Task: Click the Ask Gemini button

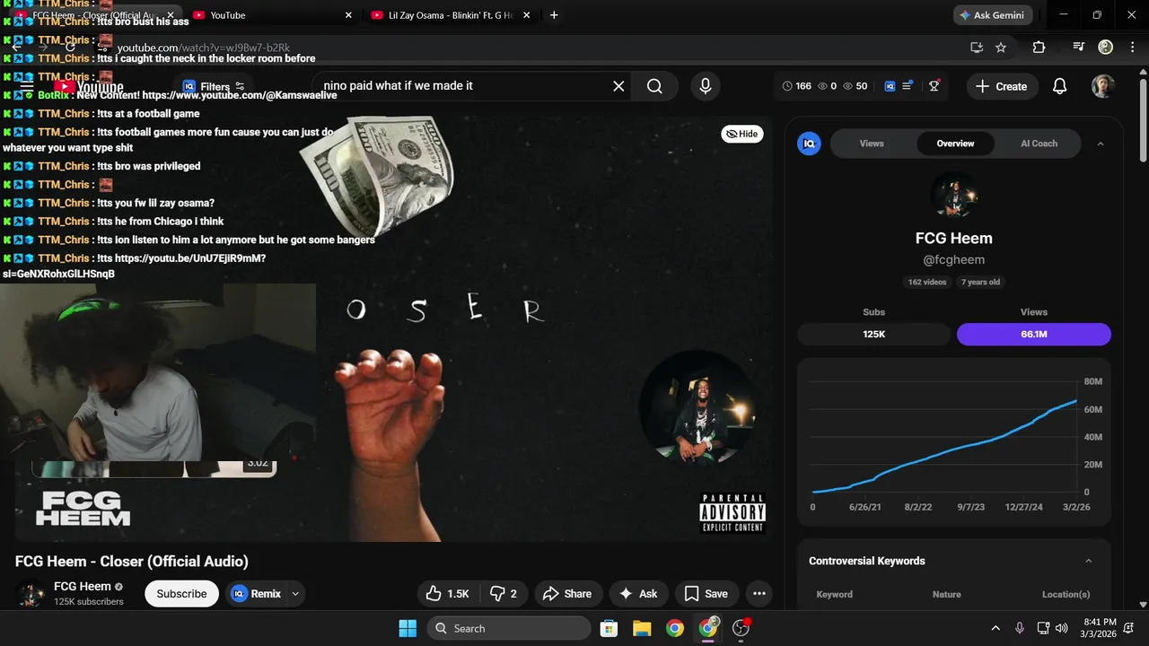Action: click(x=993, y=15)
